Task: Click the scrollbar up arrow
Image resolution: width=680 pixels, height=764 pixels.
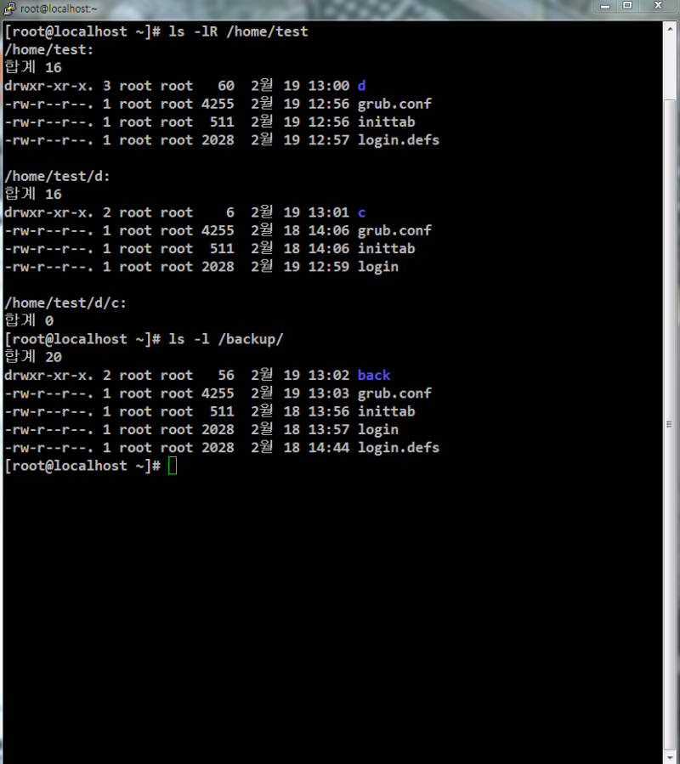Action: [671, 29]
